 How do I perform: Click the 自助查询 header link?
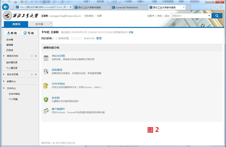pos(89,16)
